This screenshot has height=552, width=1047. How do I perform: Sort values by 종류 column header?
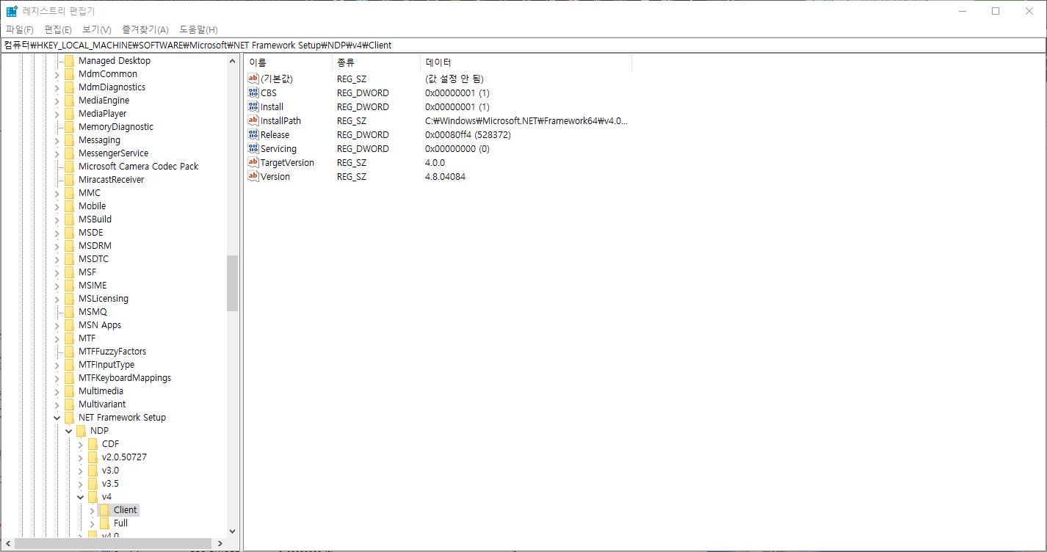coord(376,62)
